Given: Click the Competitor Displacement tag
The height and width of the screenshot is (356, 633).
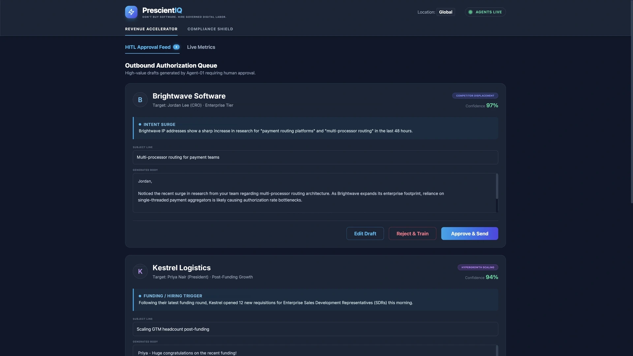Looking at the screenshot, I should click(475, 96).
